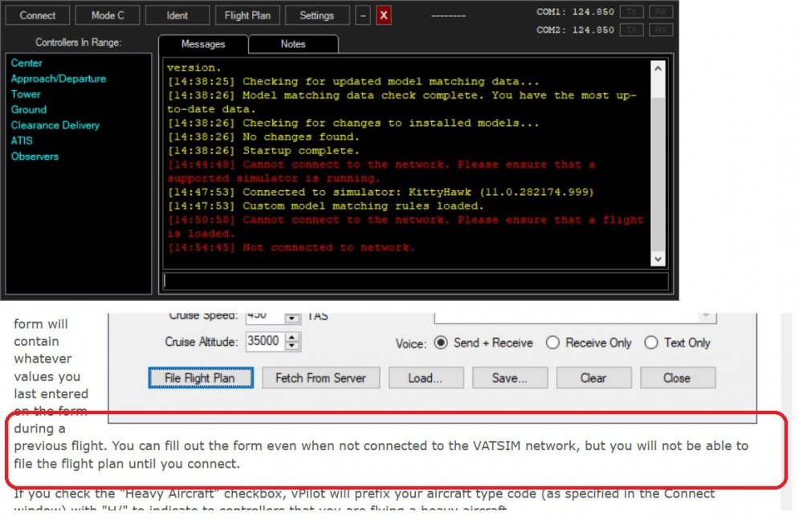Viewport: 803px width, 520px height.
Task: Select Receive Only voice option
Action: click(x=552, y=343)
